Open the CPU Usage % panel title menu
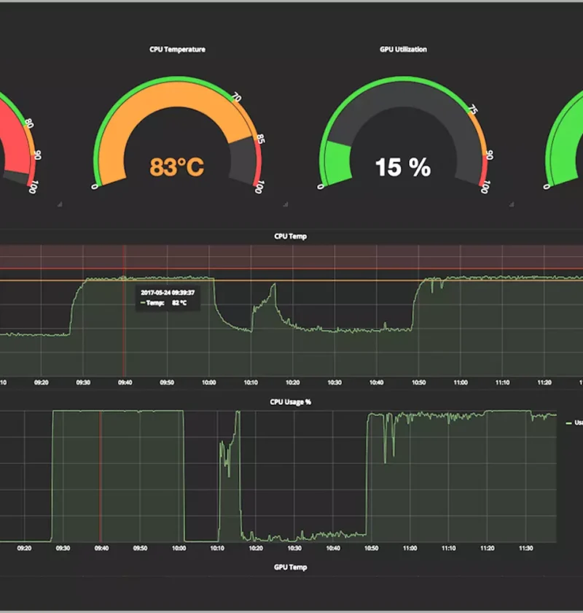Screen dimensions: 583x613 tap(291, 401)
